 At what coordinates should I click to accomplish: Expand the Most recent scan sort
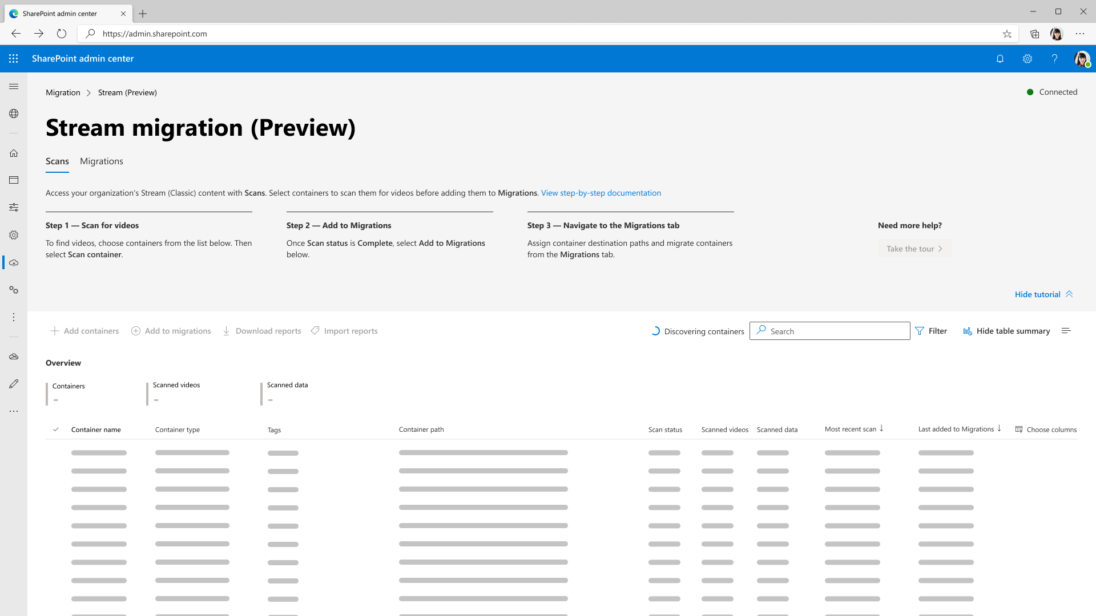(x=881, y=428)
